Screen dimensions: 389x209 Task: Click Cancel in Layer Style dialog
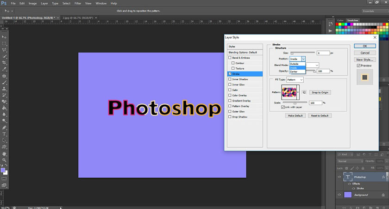point(365,53)
